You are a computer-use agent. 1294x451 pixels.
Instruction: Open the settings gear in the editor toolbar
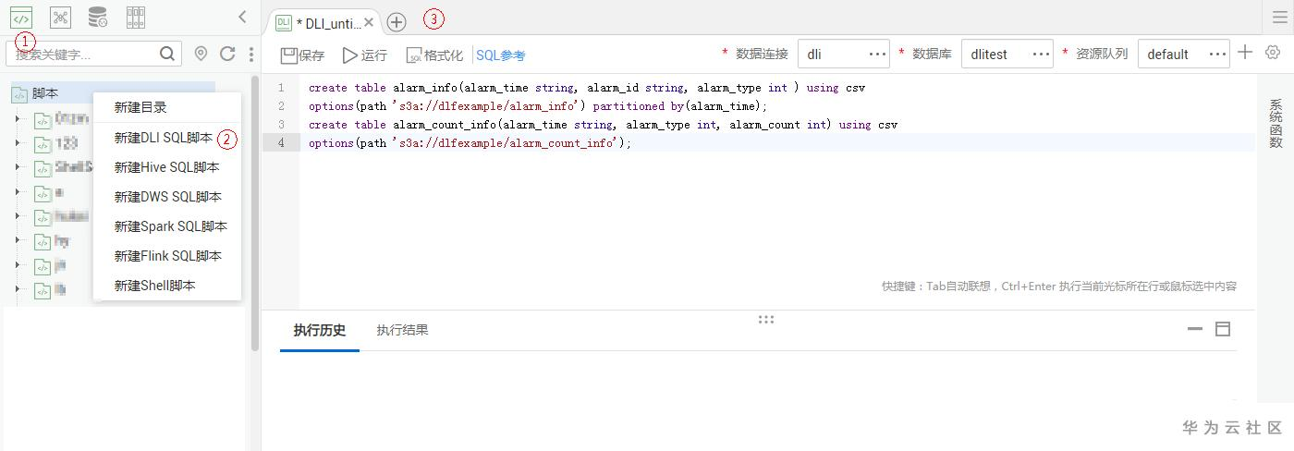pyautogui.click(x=1273, y=53)
